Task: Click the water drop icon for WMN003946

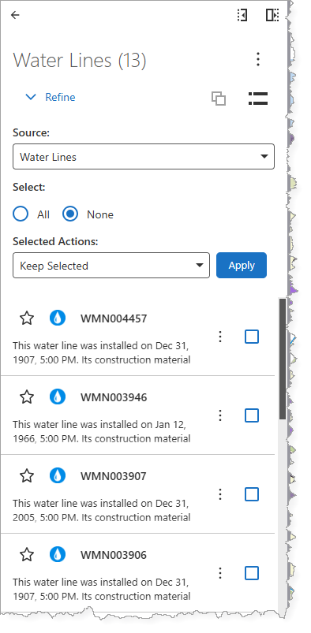Action: tap(58, 397)
